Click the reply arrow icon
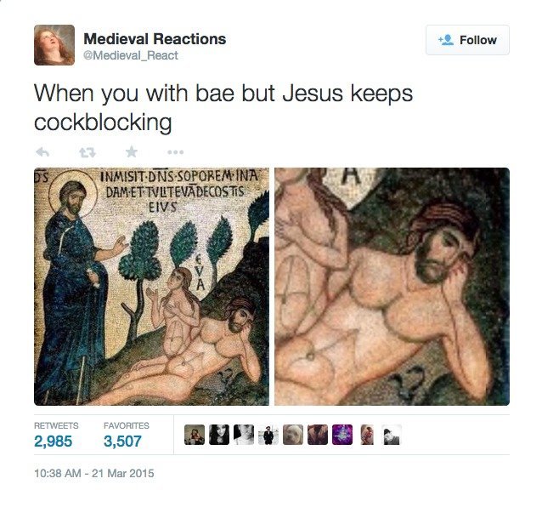The width and height of the screenshot is (542, 507). point(42,152)
